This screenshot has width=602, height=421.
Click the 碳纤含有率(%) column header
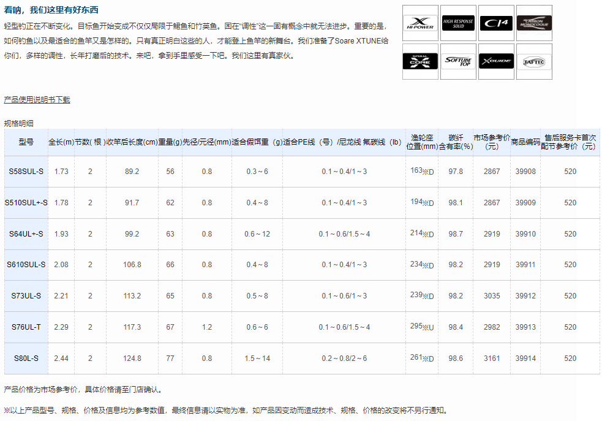456,142
